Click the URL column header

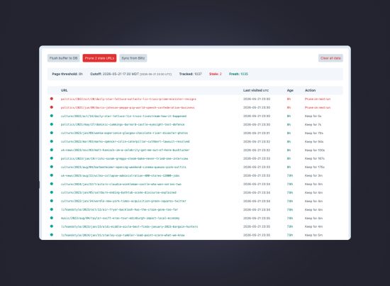point(64,90)
